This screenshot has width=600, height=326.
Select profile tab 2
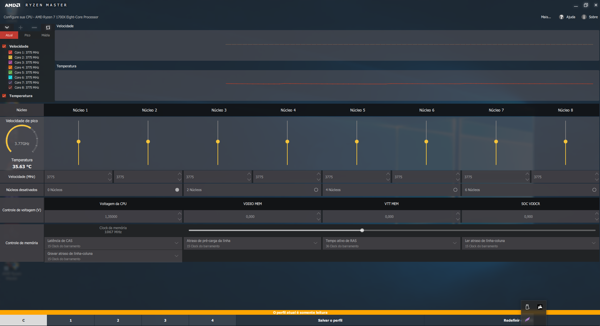click(x=118, y=320)
